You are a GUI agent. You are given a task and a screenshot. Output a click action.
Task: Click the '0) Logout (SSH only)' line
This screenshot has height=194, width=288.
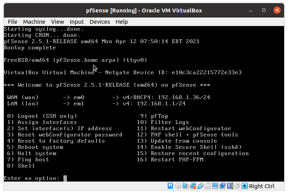click(x=42, y=116)
